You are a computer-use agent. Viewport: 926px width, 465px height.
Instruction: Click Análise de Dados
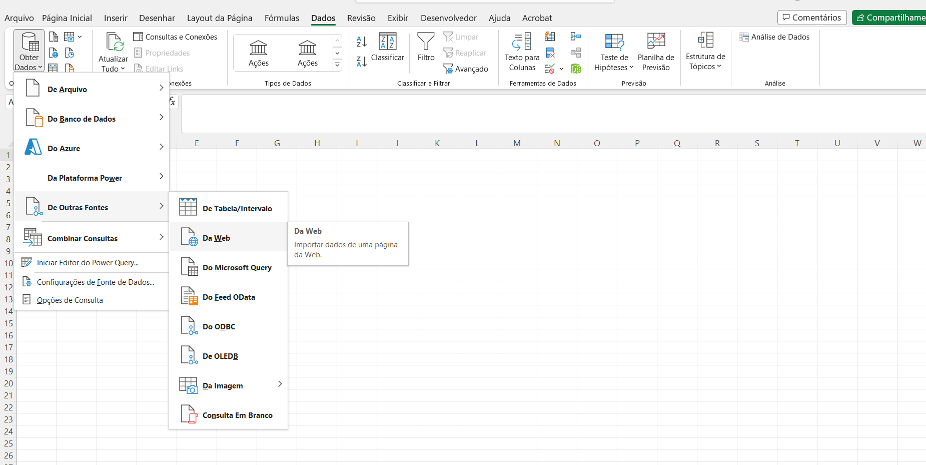(774, 37)
